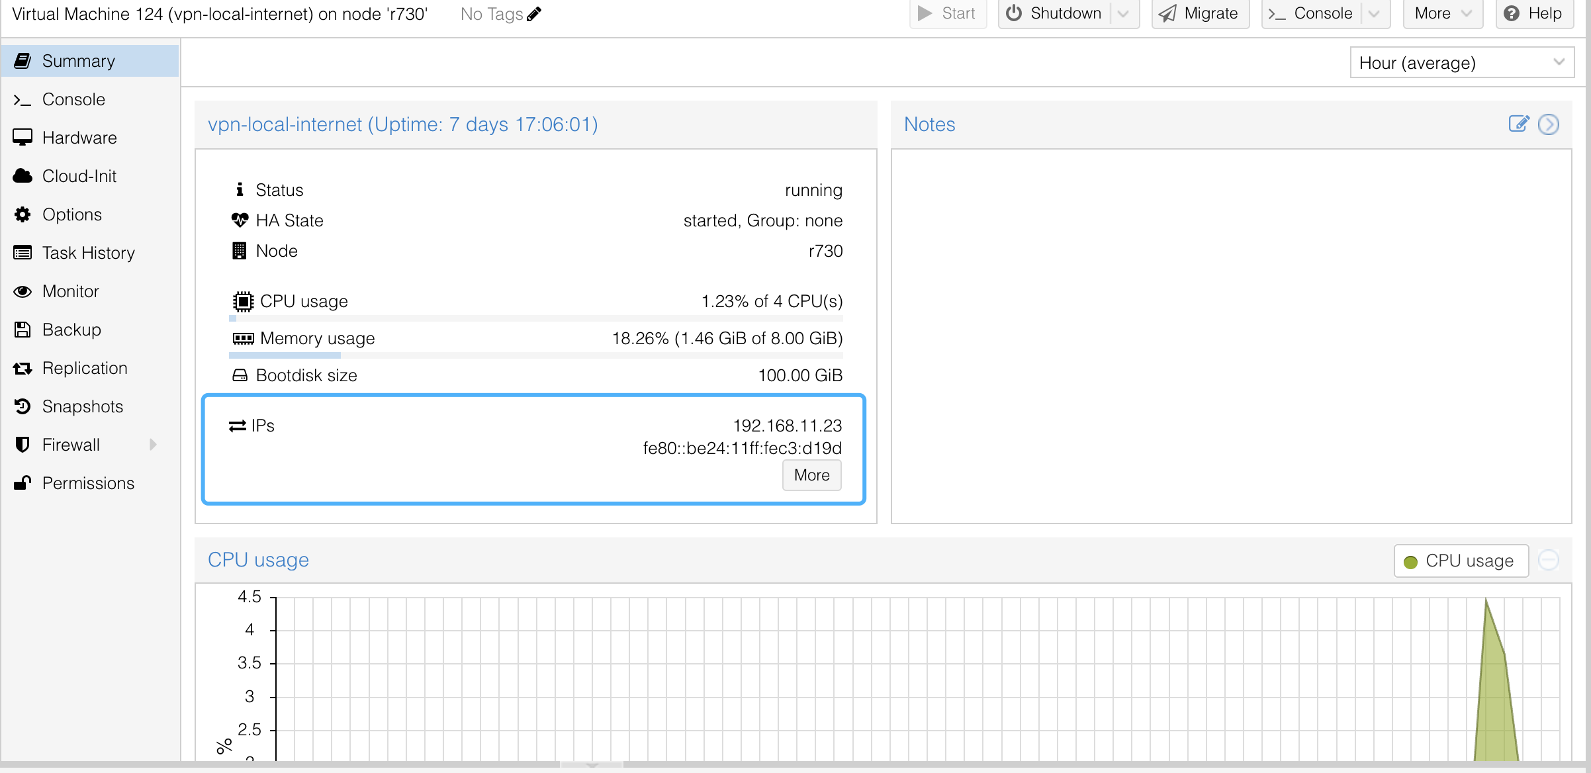Click the CPU usage chart undo zoom circle
Viewport: 1591px width, 773px height.
pyautogui.click(x=1549, y=560)
